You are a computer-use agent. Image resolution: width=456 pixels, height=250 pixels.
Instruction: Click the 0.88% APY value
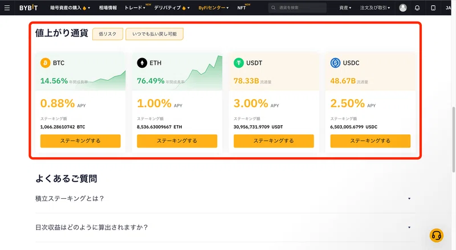point(58,104)
